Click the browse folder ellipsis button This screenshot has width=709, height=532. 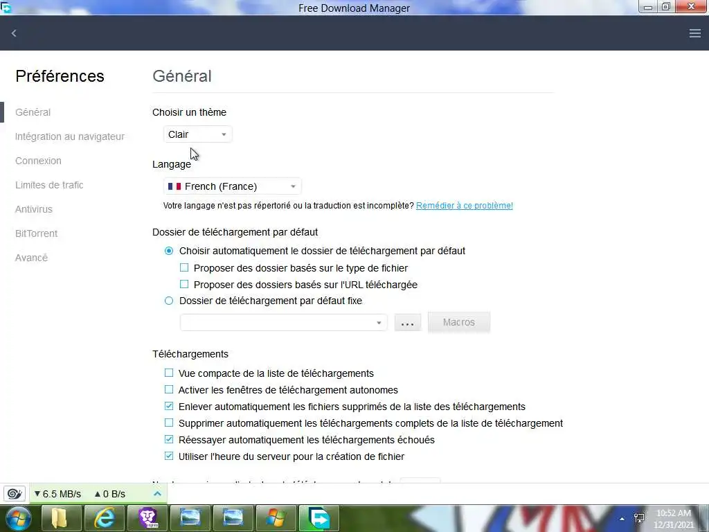pos(407,323)
